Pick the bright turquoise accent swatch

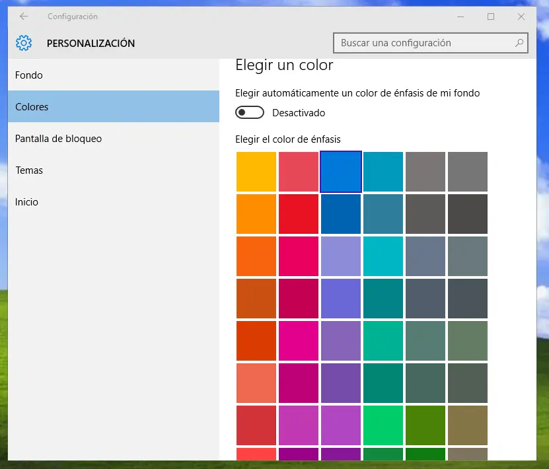click(x=383, y=256)
